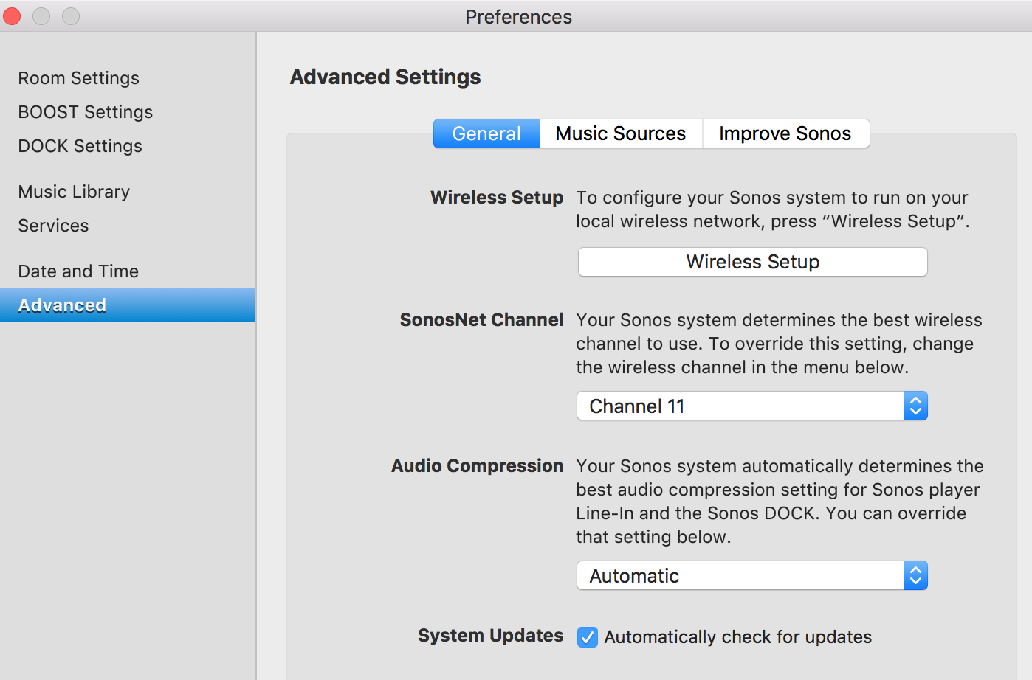
Task: Open Music Library preferences
Action: pos(74,192)
